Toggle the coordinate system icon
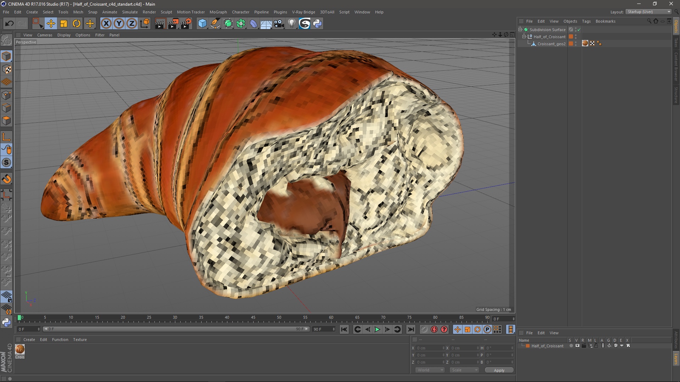The width and height of the screenshot is (680, 382). coord(145,24)
